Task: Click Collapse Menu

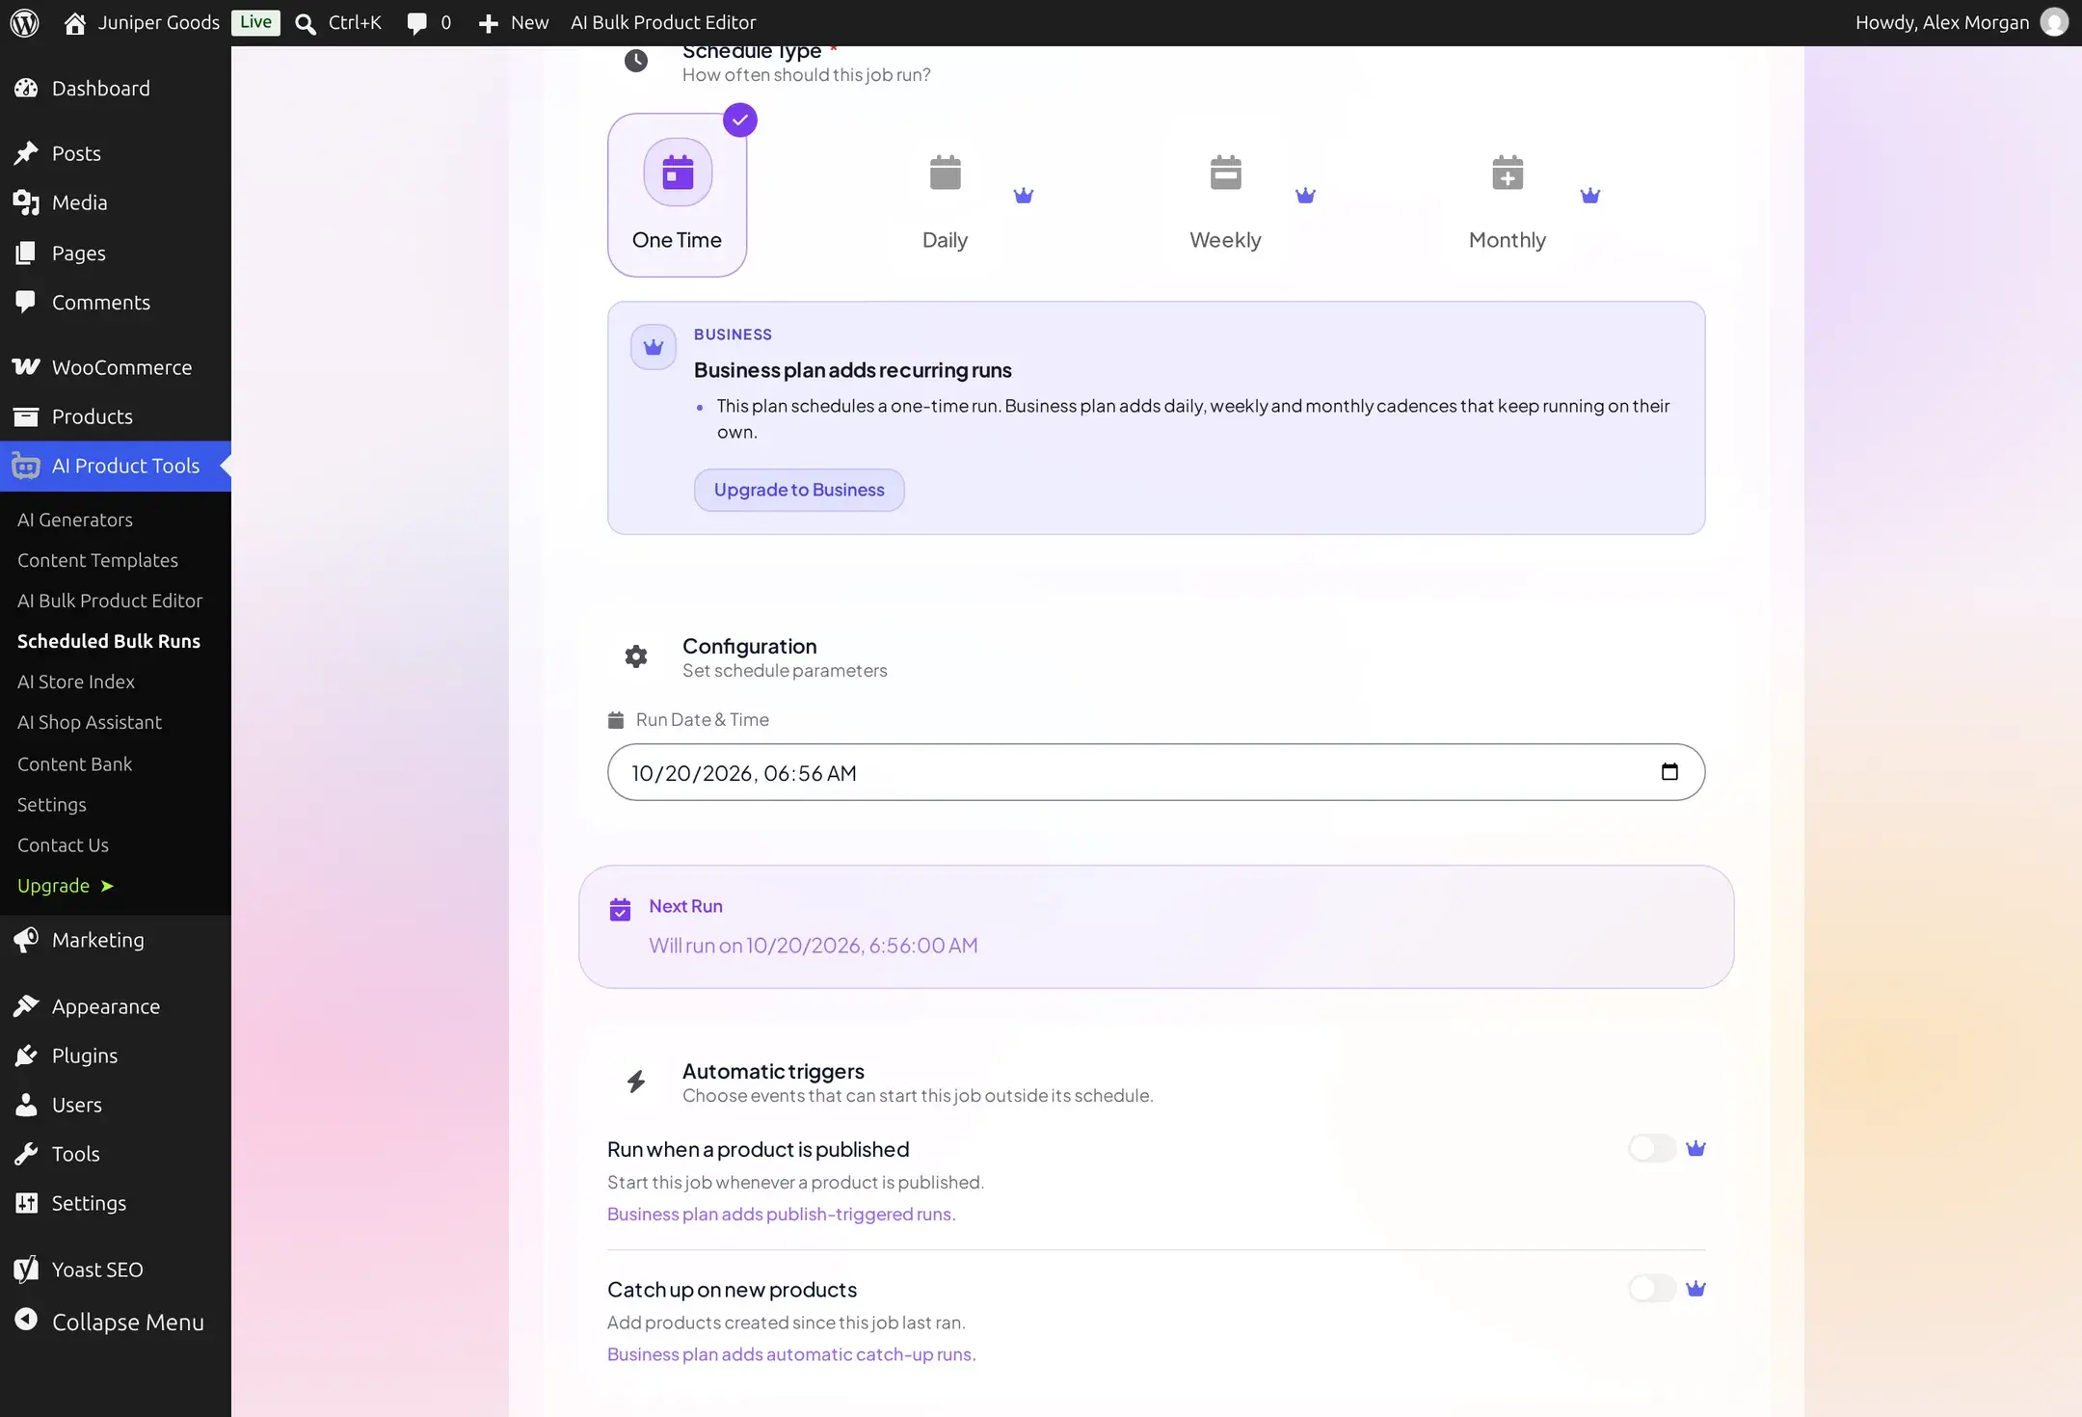Action: pyautogui.click(x=116, y=1323)
